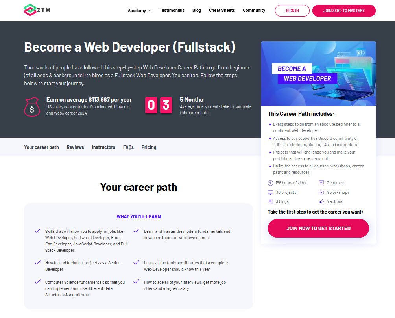This screenshot has height=318, width=395.
Task: Click 'Unlimited access to all courses' bullet
Action: (x=318, y=169)
